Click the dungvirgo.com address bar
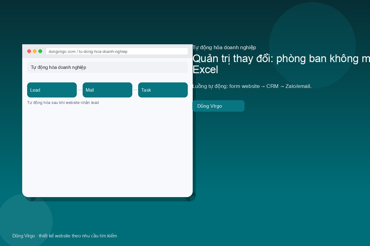This screenshot has height=246, width=370. [117, 51]
